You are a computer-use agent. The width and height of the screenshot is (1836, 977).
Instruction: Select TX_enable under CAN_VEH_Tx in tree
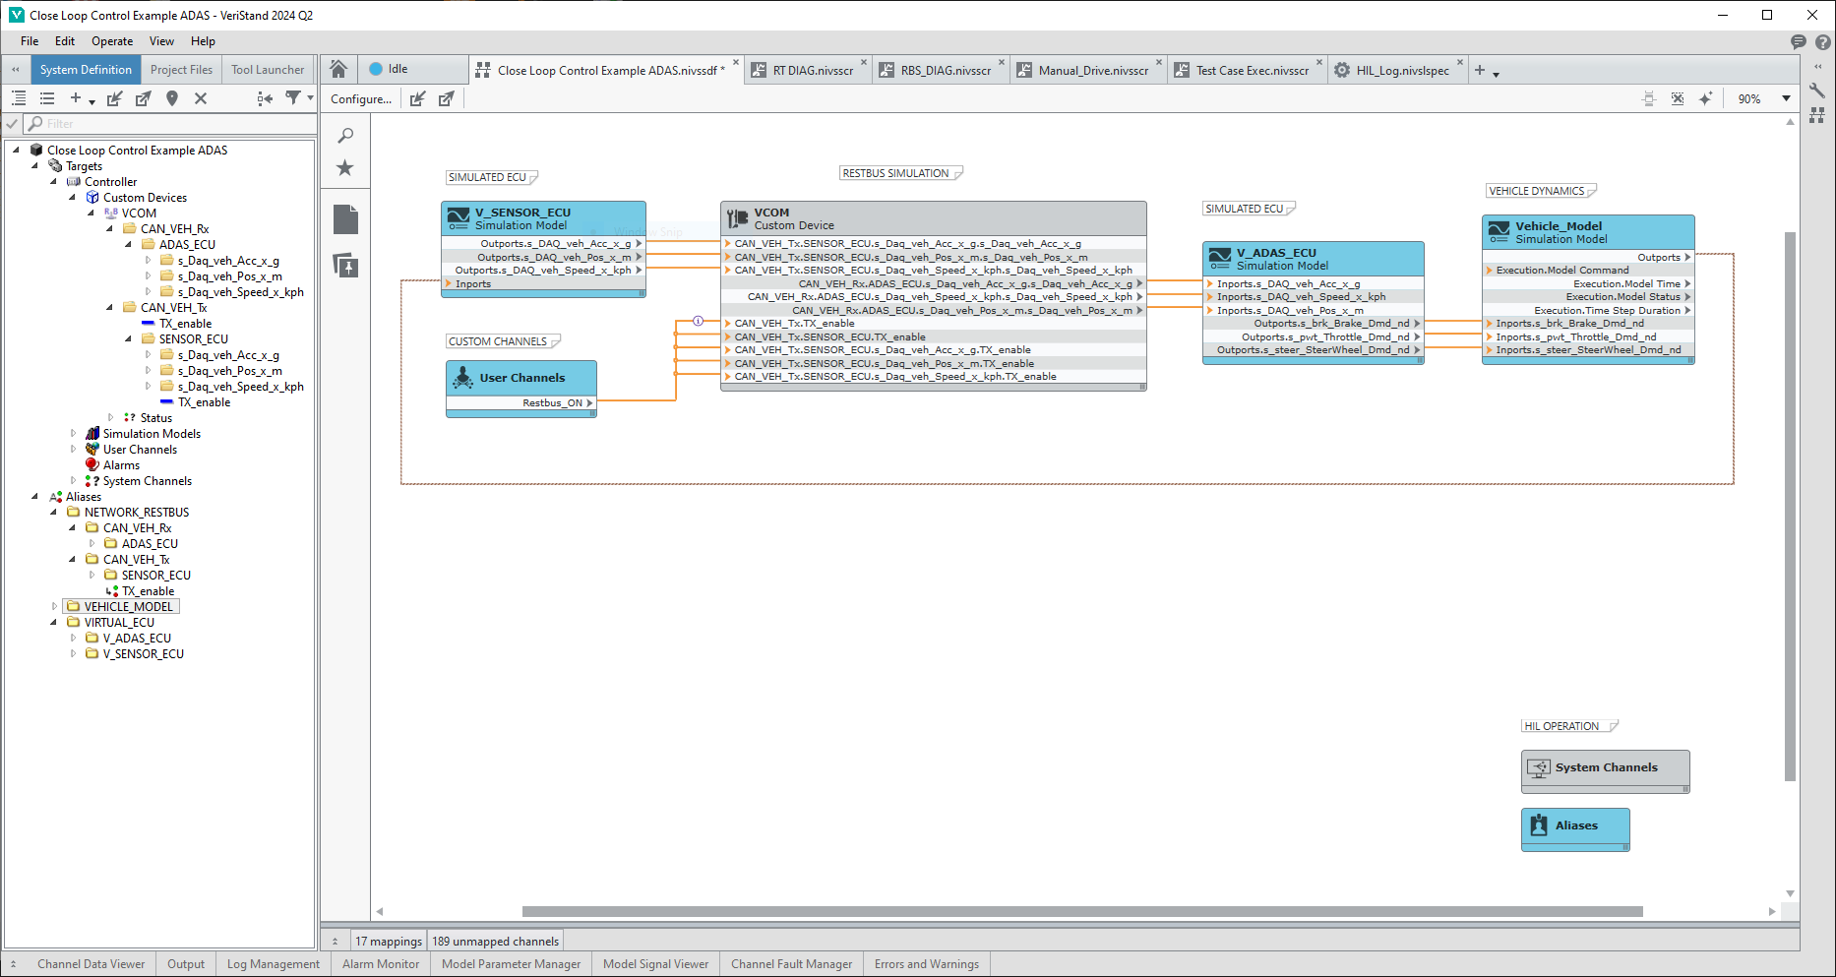(x=185, y=324)
